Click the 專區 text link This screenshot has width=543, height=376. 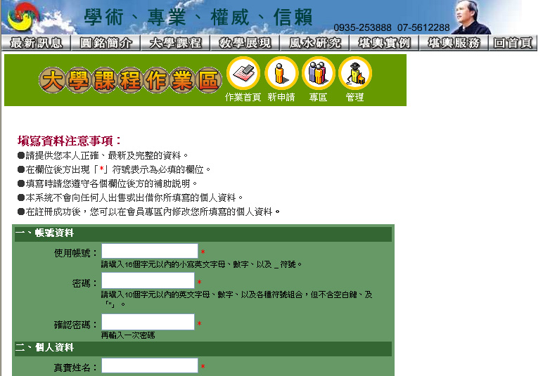coord(318,97)
